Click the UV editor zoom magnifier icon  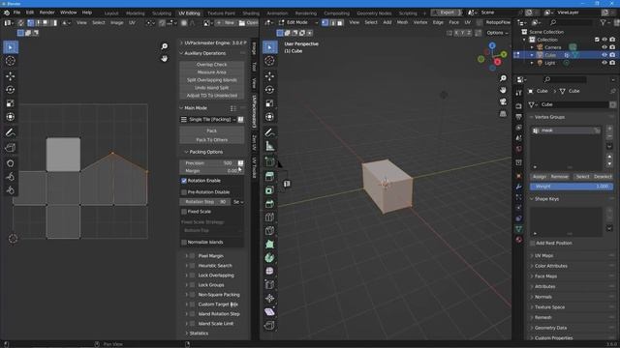coord(165,46)
